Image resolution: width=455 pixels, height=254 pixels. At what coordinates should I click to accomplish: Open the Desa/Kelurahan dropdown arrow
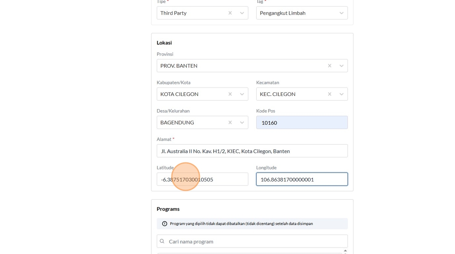(242, 122)
